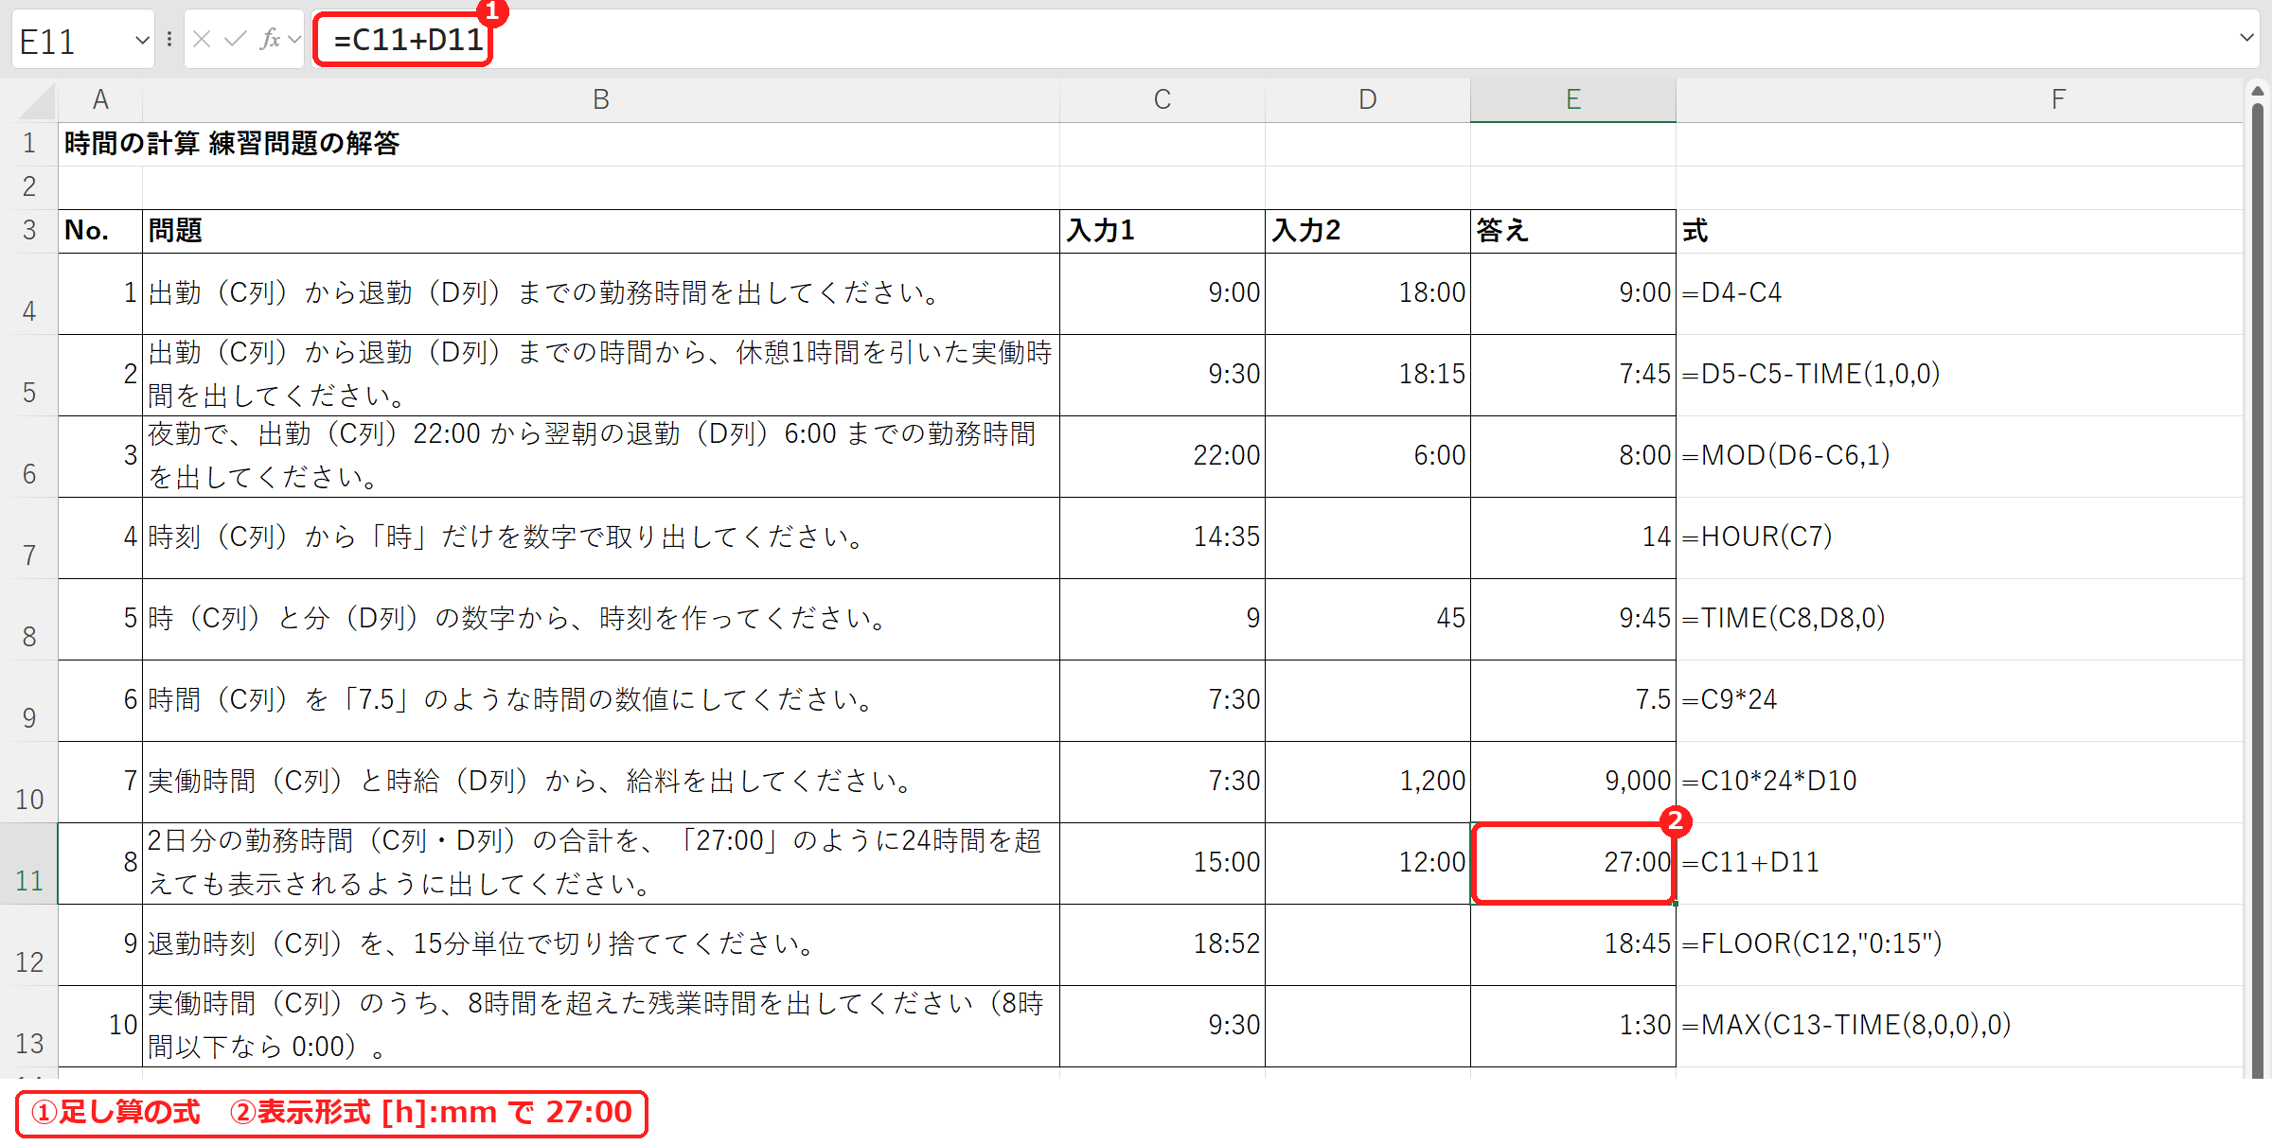Image resolution: width=2272 pixels, height=1145 pixels.
Task: Select the 入力1 header cell
Action: coord(1163,231)
